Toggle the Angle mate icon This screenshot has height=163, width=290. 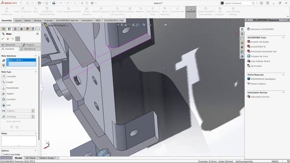(x=4, y=117)
